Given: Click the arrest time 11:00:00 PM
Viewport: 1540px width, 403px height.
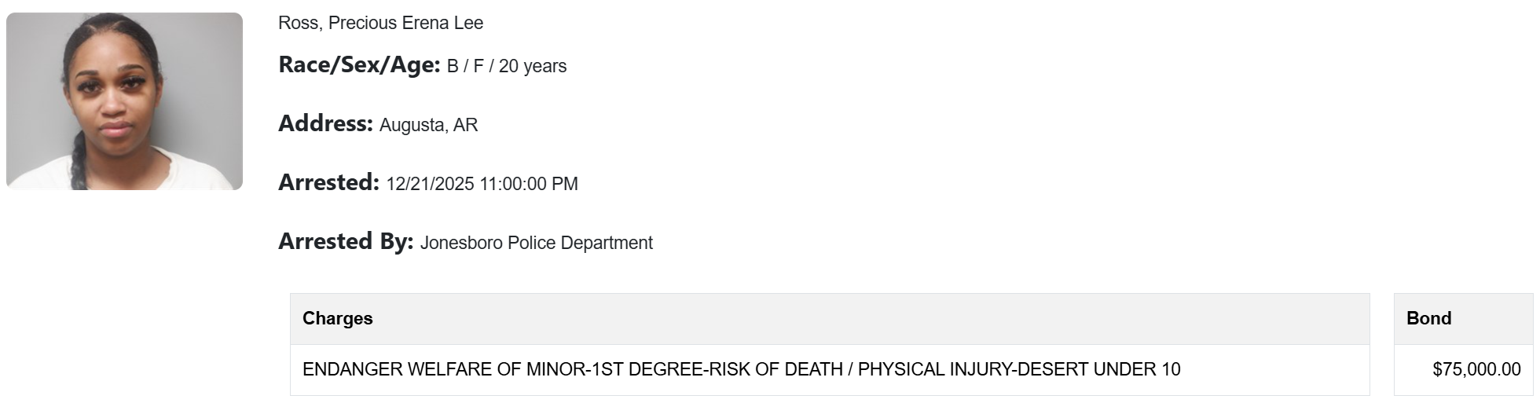Looking at the screenshot, I should coord(529,185).
